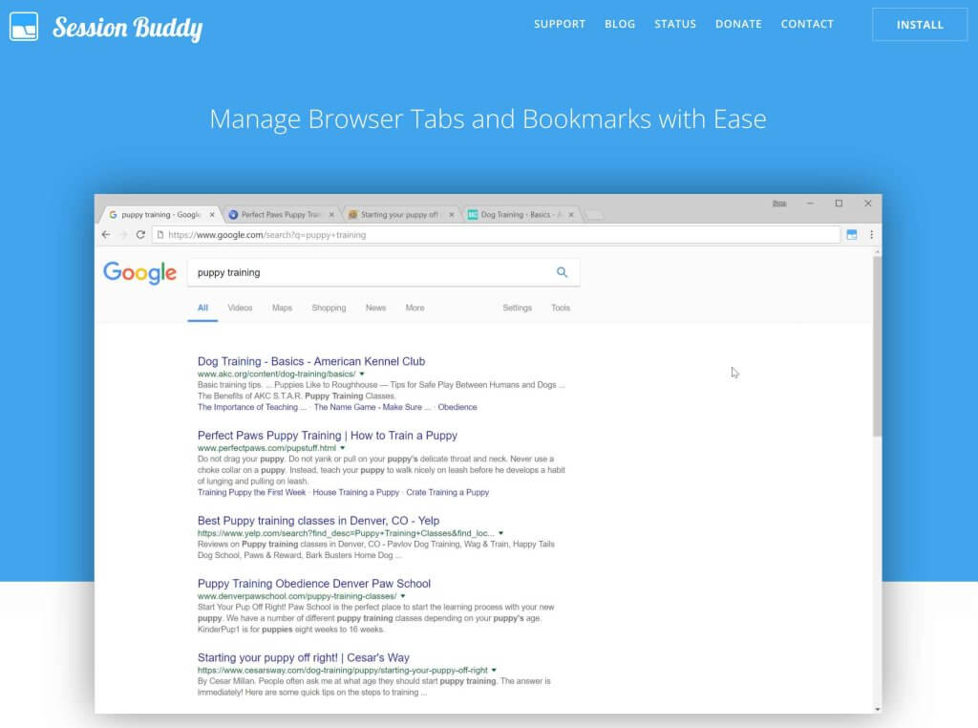The height and width of the screenshot is (728, 978).
Task: Click the Google logo
Action: pyautogui.click(x=139, y=273)
